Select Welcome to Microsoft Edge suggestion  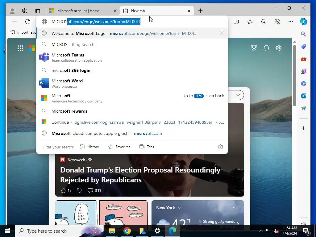(x=132, y=33)
